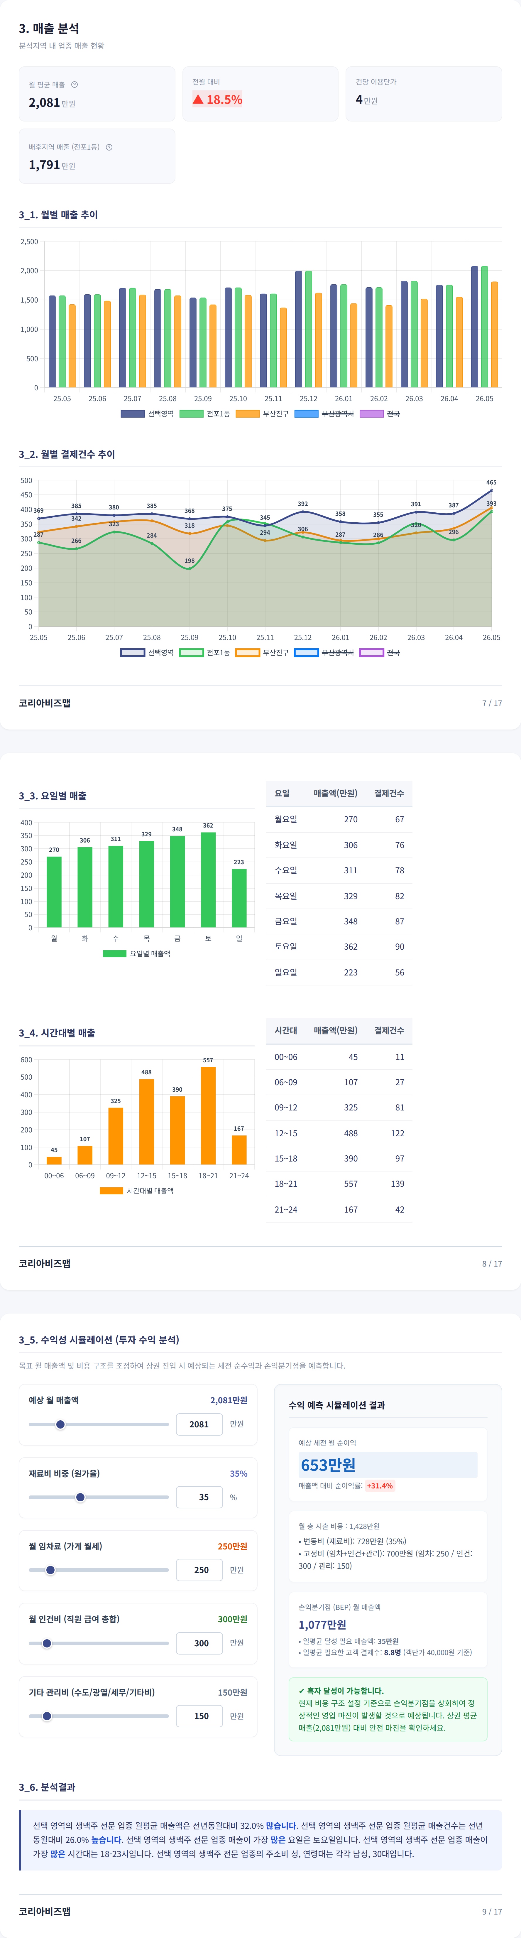Click the 2,081 monthly average sales value

pos(44,102)
